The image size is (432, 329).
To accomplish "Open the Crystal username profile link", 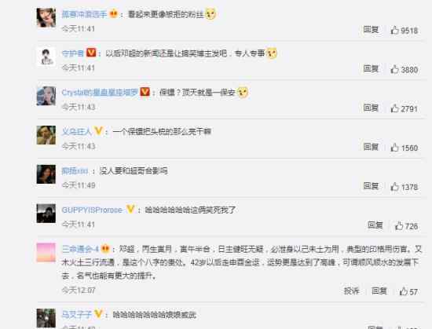I will coord(100,92).
